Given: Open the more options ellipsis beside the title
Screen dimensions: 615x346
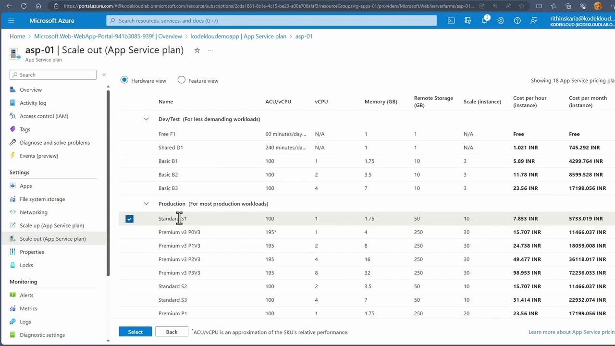Looking at the screenshot, I should [x=210, y=50].
